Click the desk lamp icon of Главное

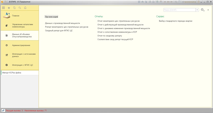[6, 16]
